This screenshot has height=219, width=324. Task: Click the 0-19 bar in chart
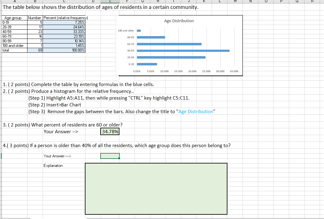147,64
